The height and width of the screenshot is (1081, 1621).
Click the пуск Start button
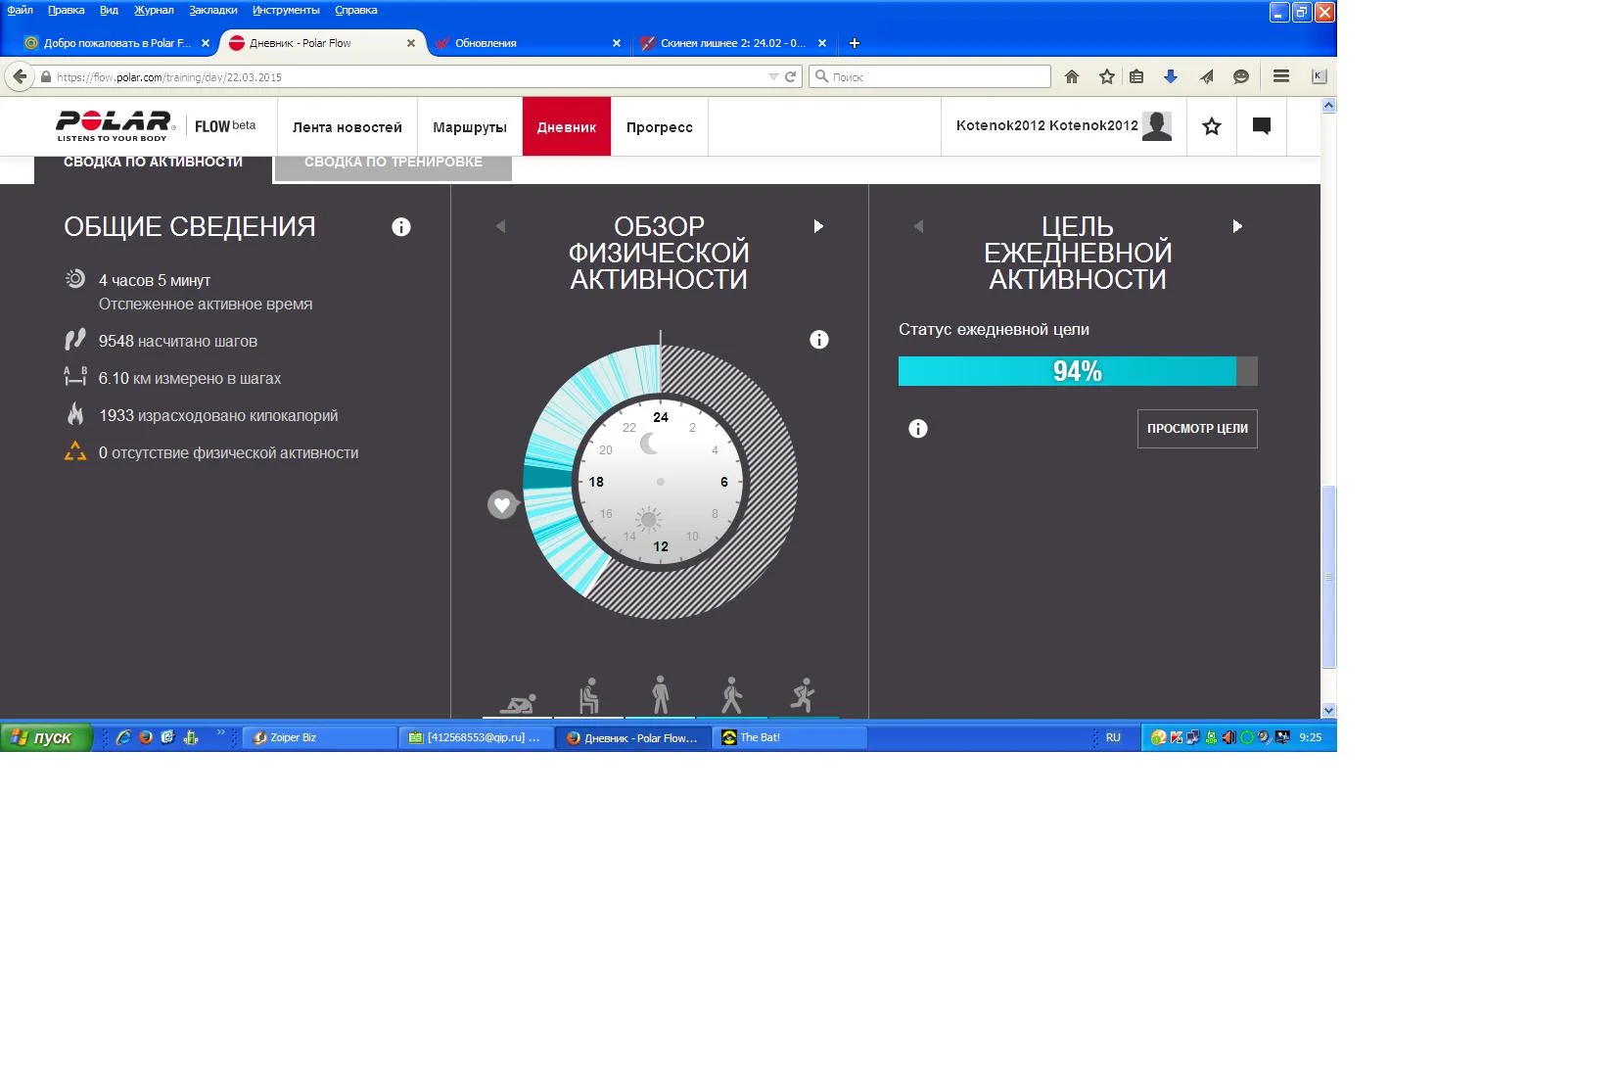[x=46, y=737]
